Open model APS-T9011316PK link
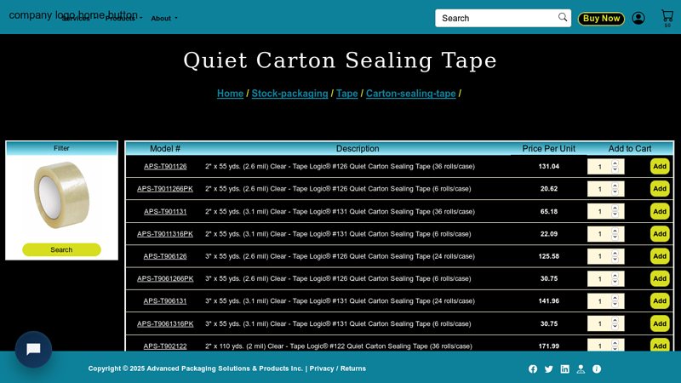This screenshot has width=681, height=383. coord(165,234)
